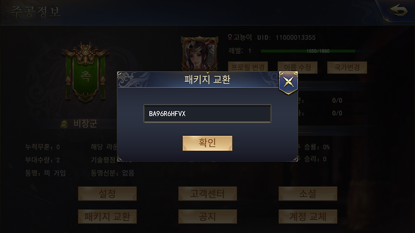Open the 소셜 social button
This screenshot has width=415, height=233.
[x=308, y=194]
